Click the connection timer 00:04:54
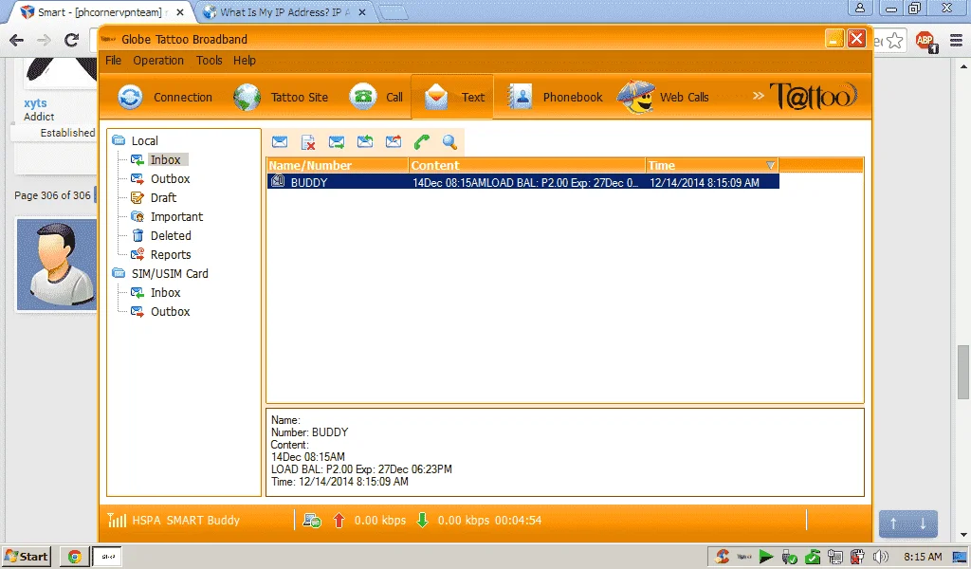 [519, 520]
